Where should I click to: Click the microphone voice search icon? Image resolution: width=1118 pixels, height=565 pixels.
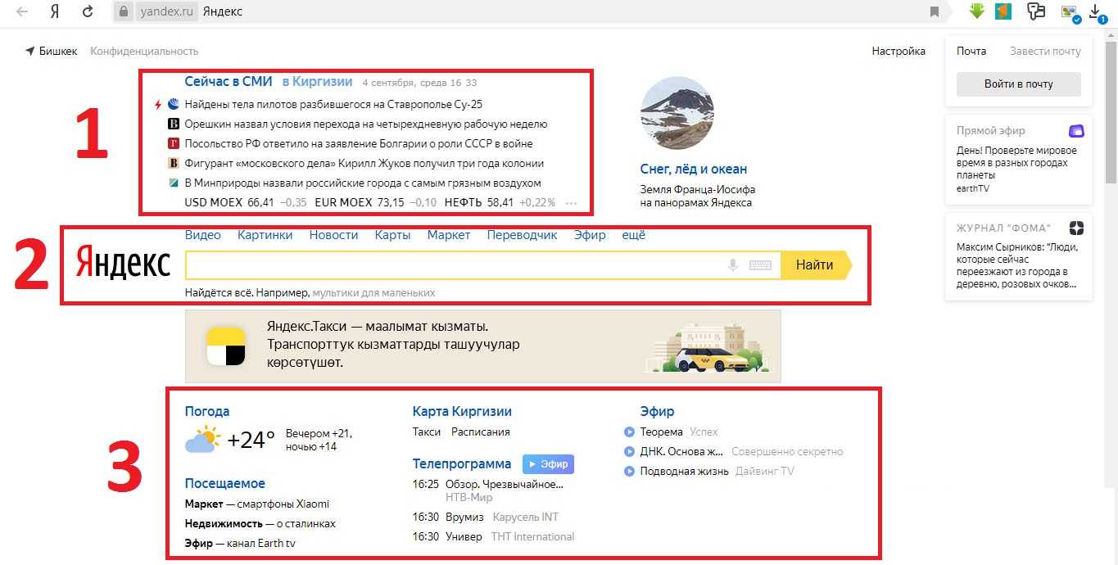click(x=733, y=265)
